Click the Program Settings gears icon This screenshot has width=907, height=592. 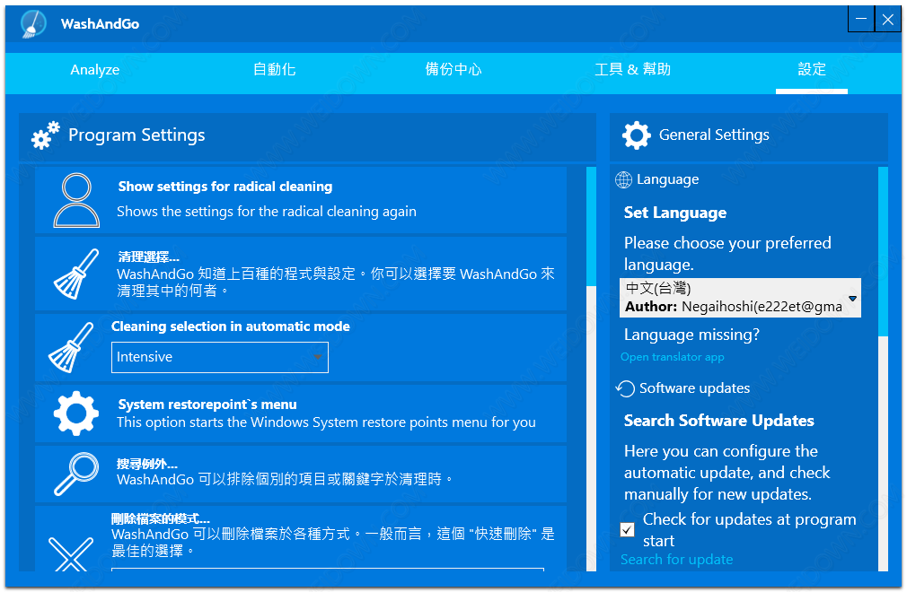pyautogui.click(x=46, y=135)
